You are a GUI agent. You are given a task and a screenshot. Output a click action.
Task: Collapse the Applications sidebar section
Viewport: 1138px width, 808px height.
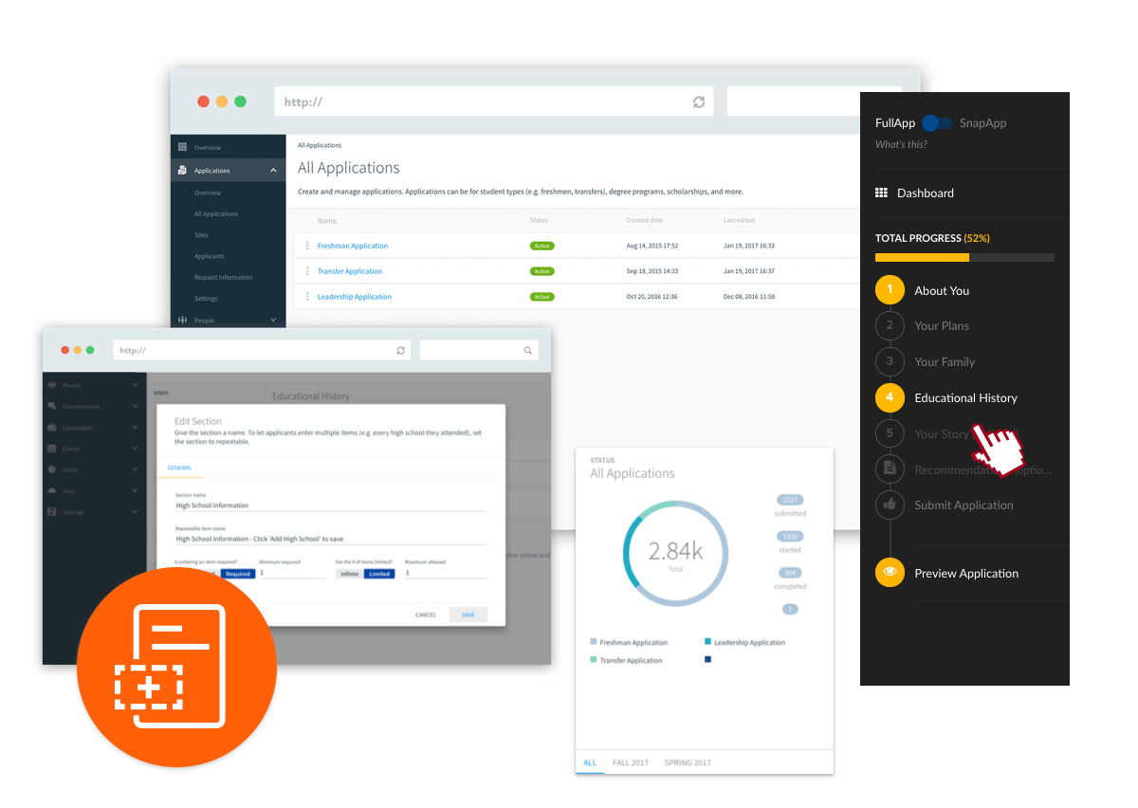click(273, 171)
